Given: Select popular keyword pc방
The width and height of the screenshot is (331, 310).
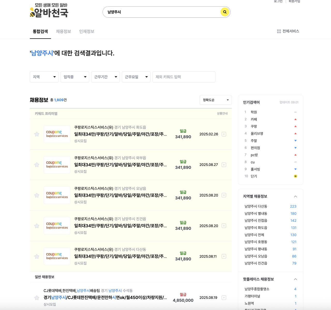Looking at the screenshot, I should click(254, 155).
